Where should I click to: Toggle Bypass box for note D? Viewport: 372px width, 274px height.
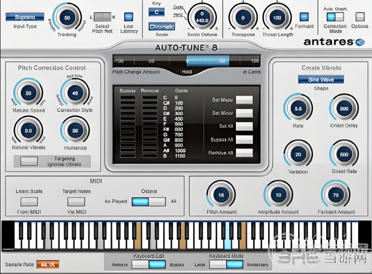coord(128,108)
